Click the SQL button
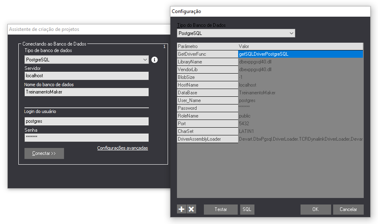Image resolution: width=378 pixels, height=224 pixels. (247, 209)
